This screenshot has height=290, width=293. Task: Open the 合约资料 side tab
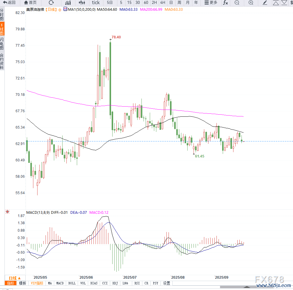[x=2, y=61]
